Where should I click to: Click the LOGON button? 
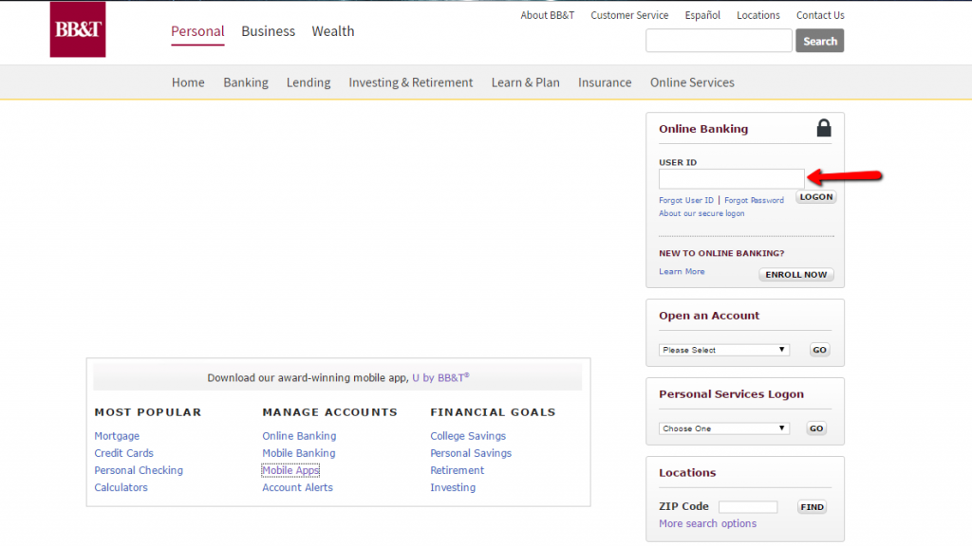coord(815,197)
